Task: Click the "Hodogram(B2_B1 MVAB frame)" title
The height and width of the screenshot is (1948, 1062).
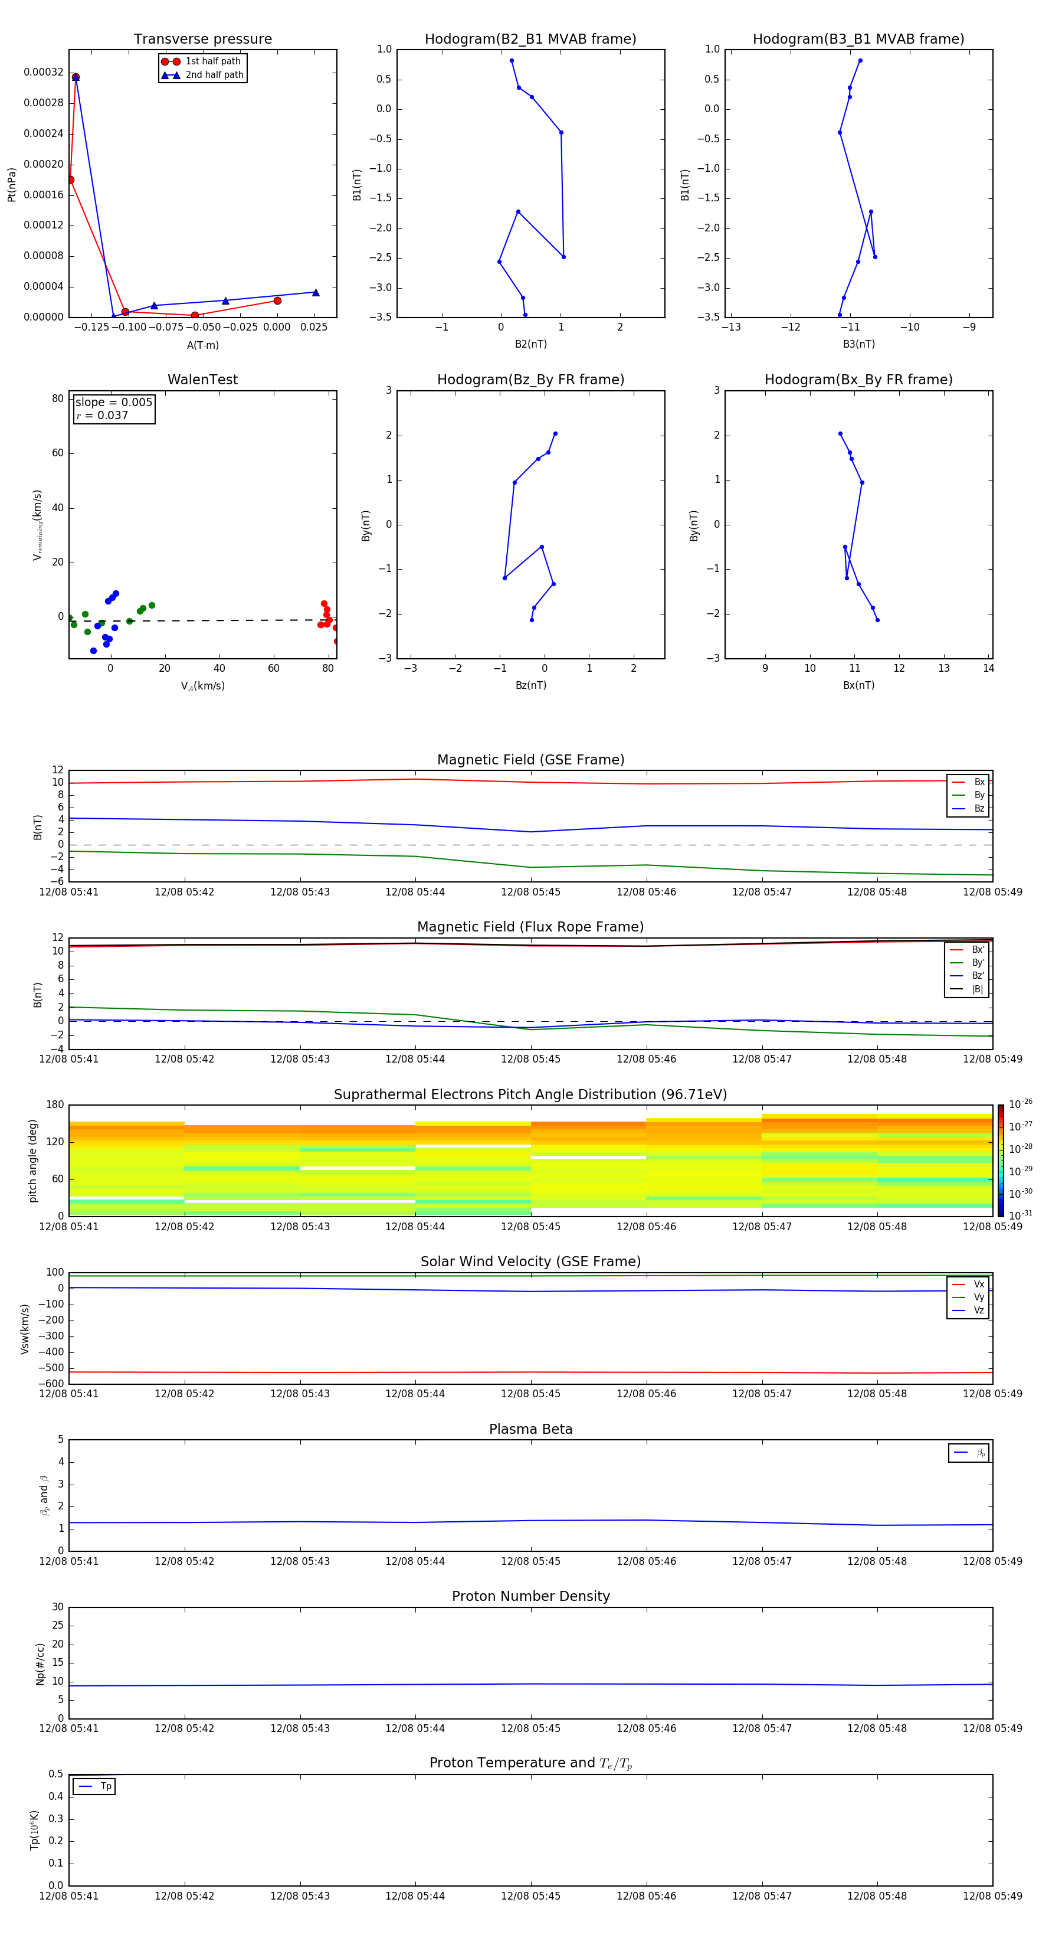Action: click(530, 38)
